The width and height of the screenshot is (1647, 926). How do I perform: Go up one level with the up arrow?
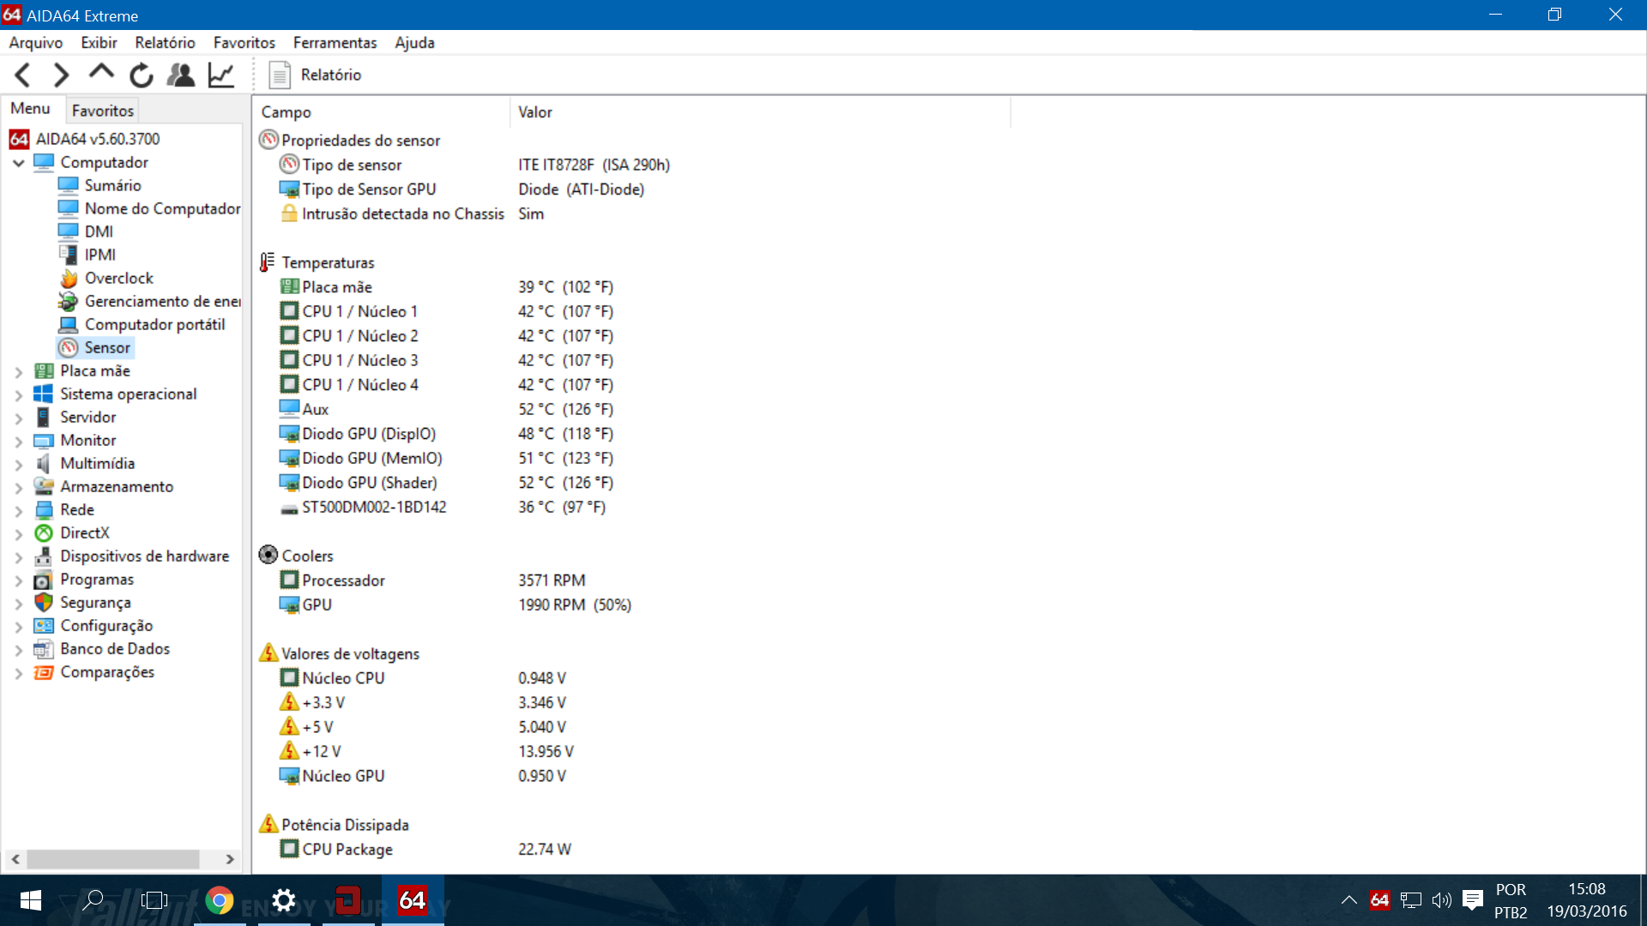coord(101,74)
